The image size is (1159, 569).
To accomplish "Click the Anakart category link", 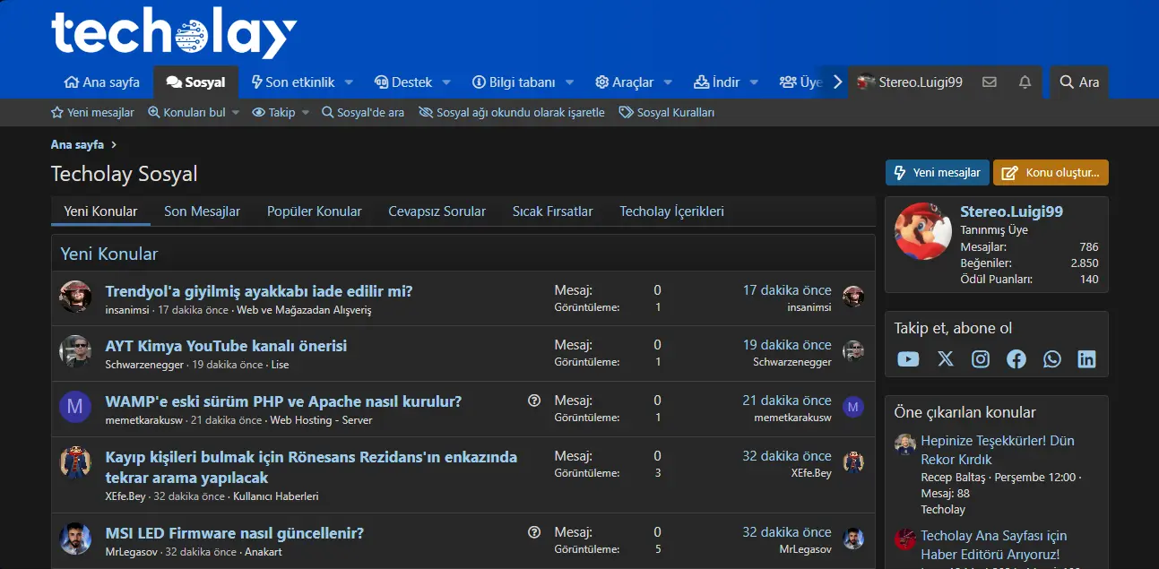I will (264, 552).
